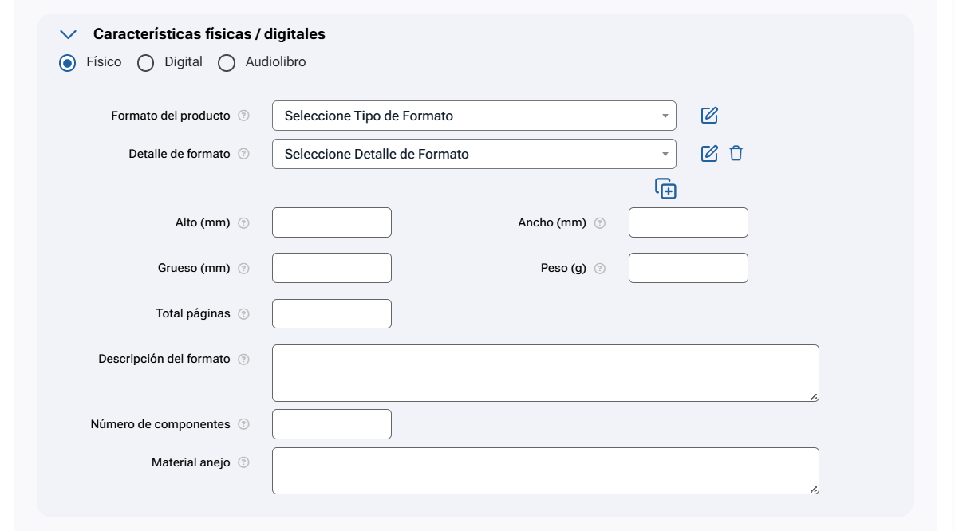Focus the Grueso (mm) input field
Screen dimensions: 955x531
coord(331,268)
